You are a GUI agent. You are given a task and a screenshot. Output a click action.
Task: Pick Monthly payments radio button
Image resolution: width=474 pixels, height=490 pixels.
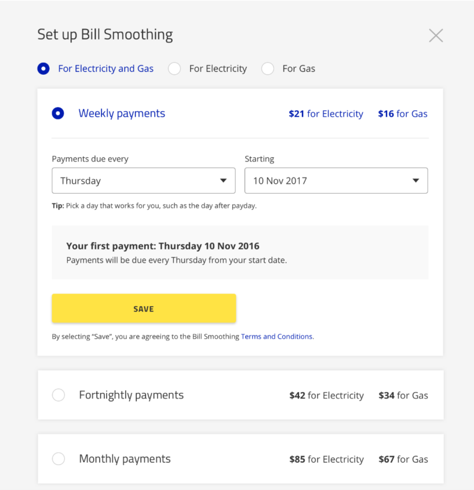pyautogui.click(x=59, y=459)
